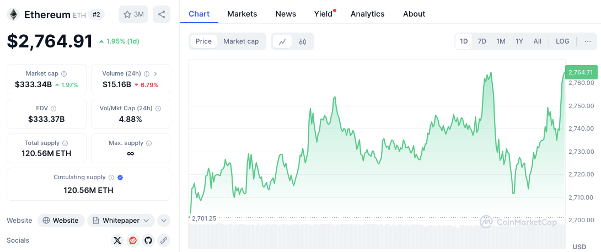Open the chain link social icon
This screenshot has width=601, height=252.
coord(163,240)
